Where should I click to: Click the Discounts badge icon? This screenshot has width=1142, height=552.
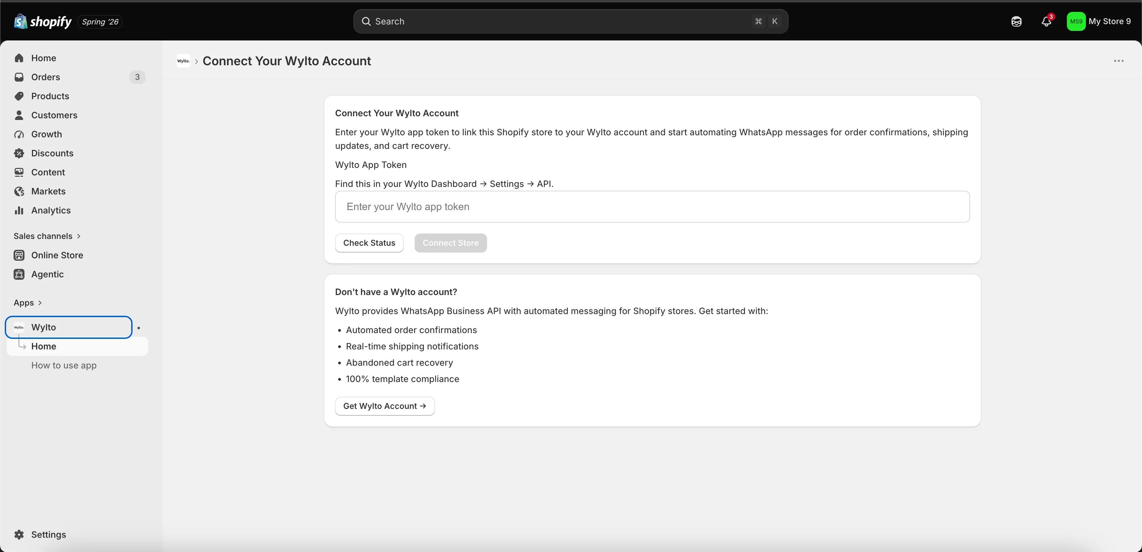tap(19, 153)
